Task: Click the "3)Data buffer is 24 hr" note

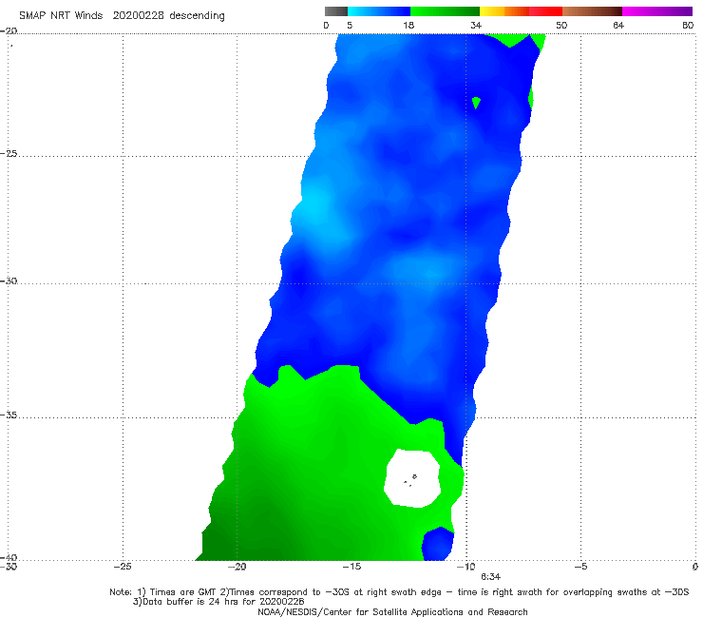Action: (x=218, y=602)
